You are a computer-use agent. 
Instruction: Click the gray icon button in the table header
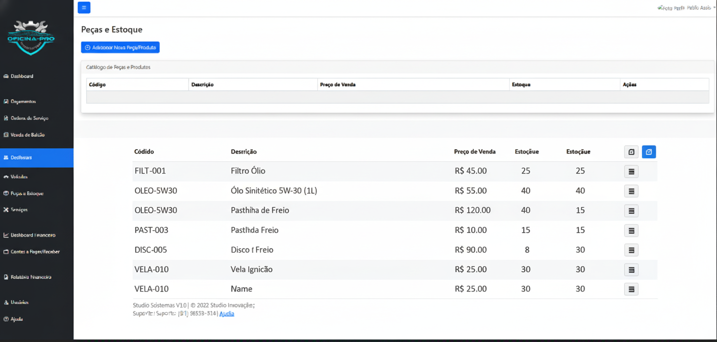coord(631,152)
